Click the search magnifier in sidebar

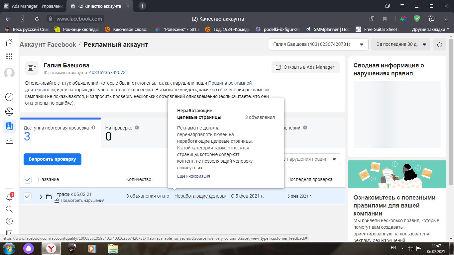[x=9, y=209]
